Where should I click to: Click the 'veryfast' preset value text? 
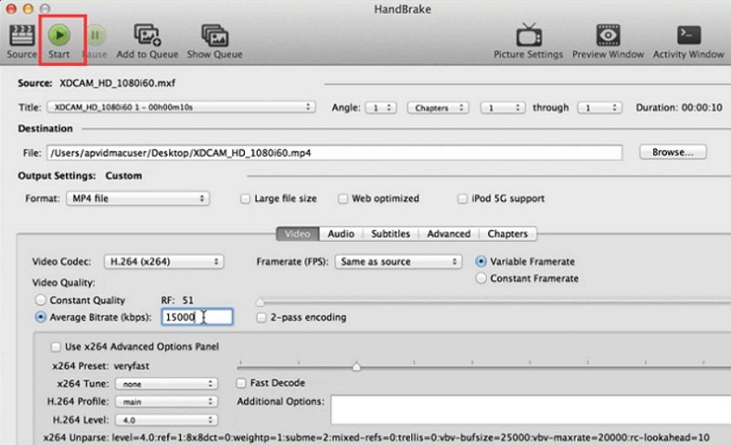(132, 366)
